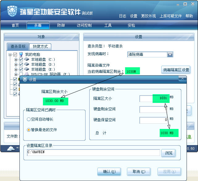This screenshot has width=198, height=181.
Task: Select the 快捷方式 subtab
Action: pos(40,46)
